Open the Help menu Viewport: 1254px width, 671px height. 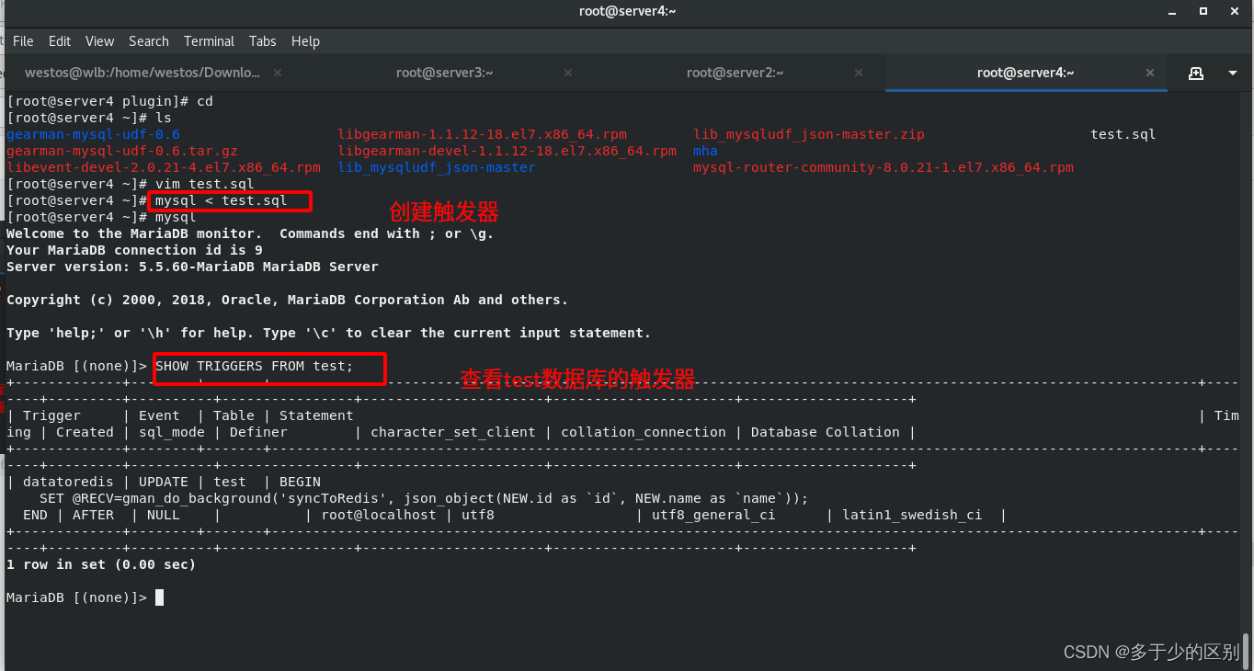click(305, 41)
